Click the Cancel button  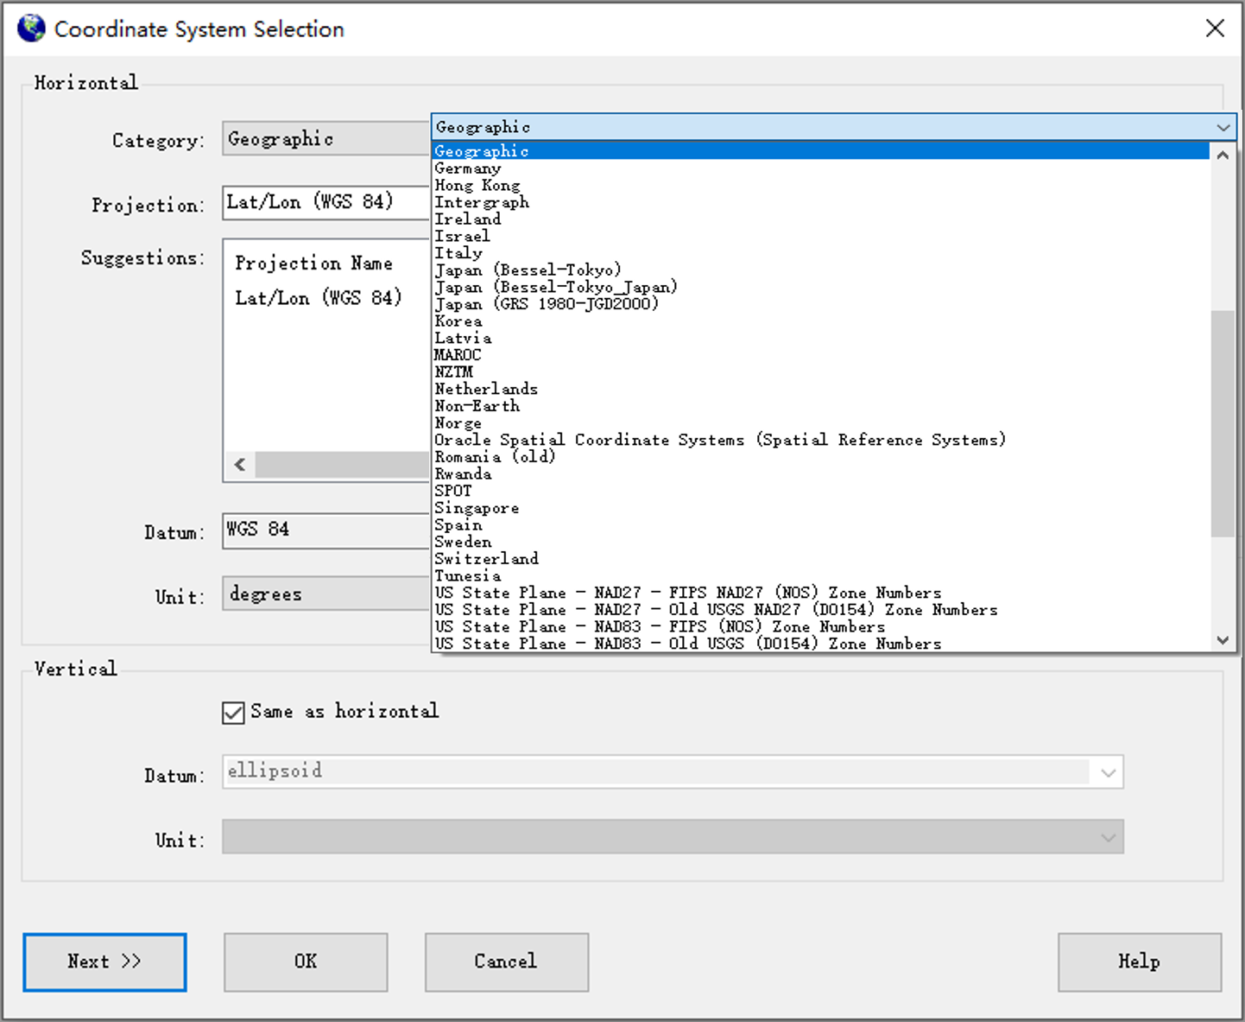(506, 962)
